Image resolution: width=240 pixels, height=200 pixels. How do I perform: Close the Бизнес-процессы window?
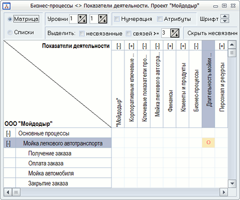(x=233, y=6)
